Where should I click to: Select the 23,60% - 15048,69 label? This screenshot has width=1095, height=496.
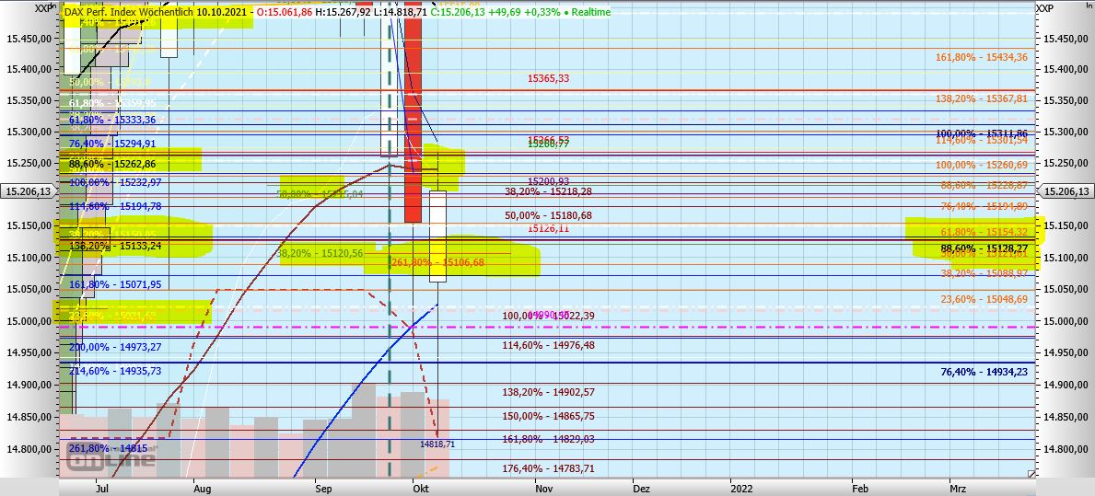(984, 298)
